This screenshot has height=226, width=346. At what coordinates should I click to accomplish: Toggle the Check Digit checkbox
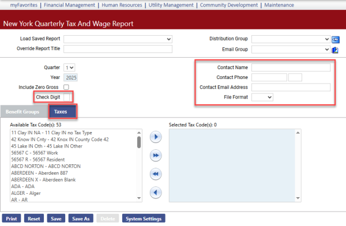pyautogui.click(x=66, y=97)
